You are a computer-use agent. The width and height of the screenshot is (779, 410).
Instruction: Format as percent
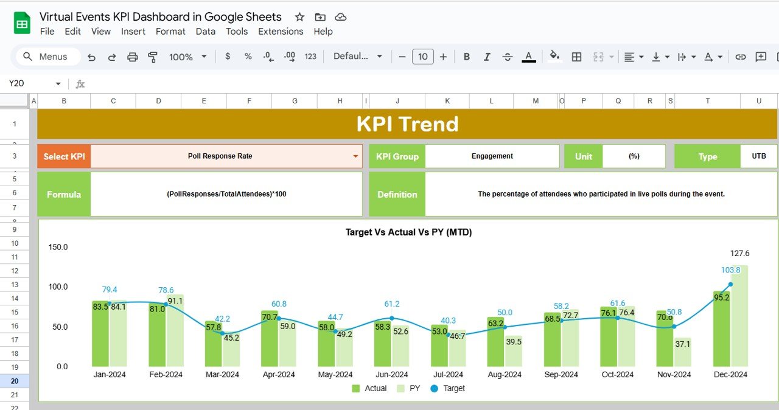[248, 56]
